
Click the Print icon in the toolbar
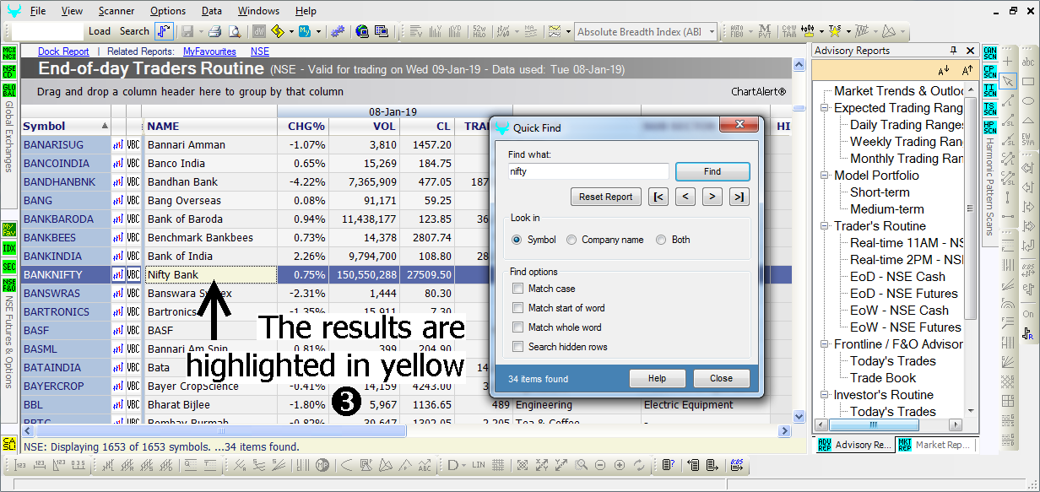214,31
